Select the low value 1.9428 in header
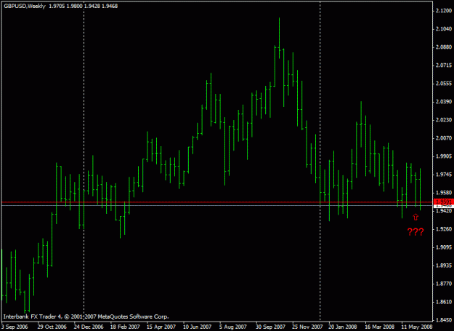This screenshot has width=454, height=331. click(92, 6)
